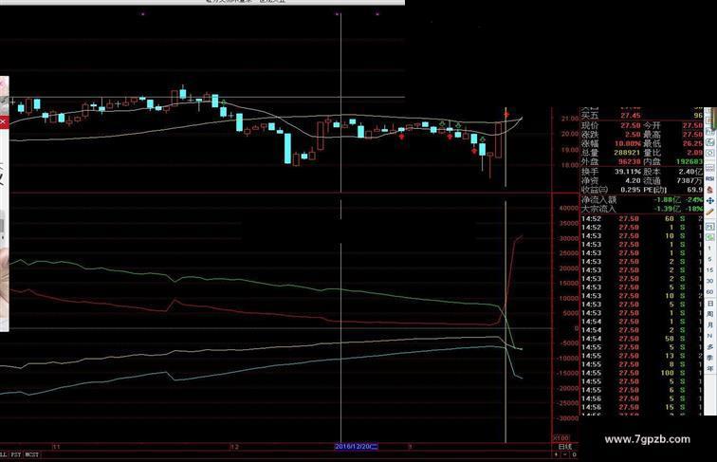Click the PE(动) 69.9 value
Image resolution: width=717 pixels, height=462 pixels.
pos(694,190)
